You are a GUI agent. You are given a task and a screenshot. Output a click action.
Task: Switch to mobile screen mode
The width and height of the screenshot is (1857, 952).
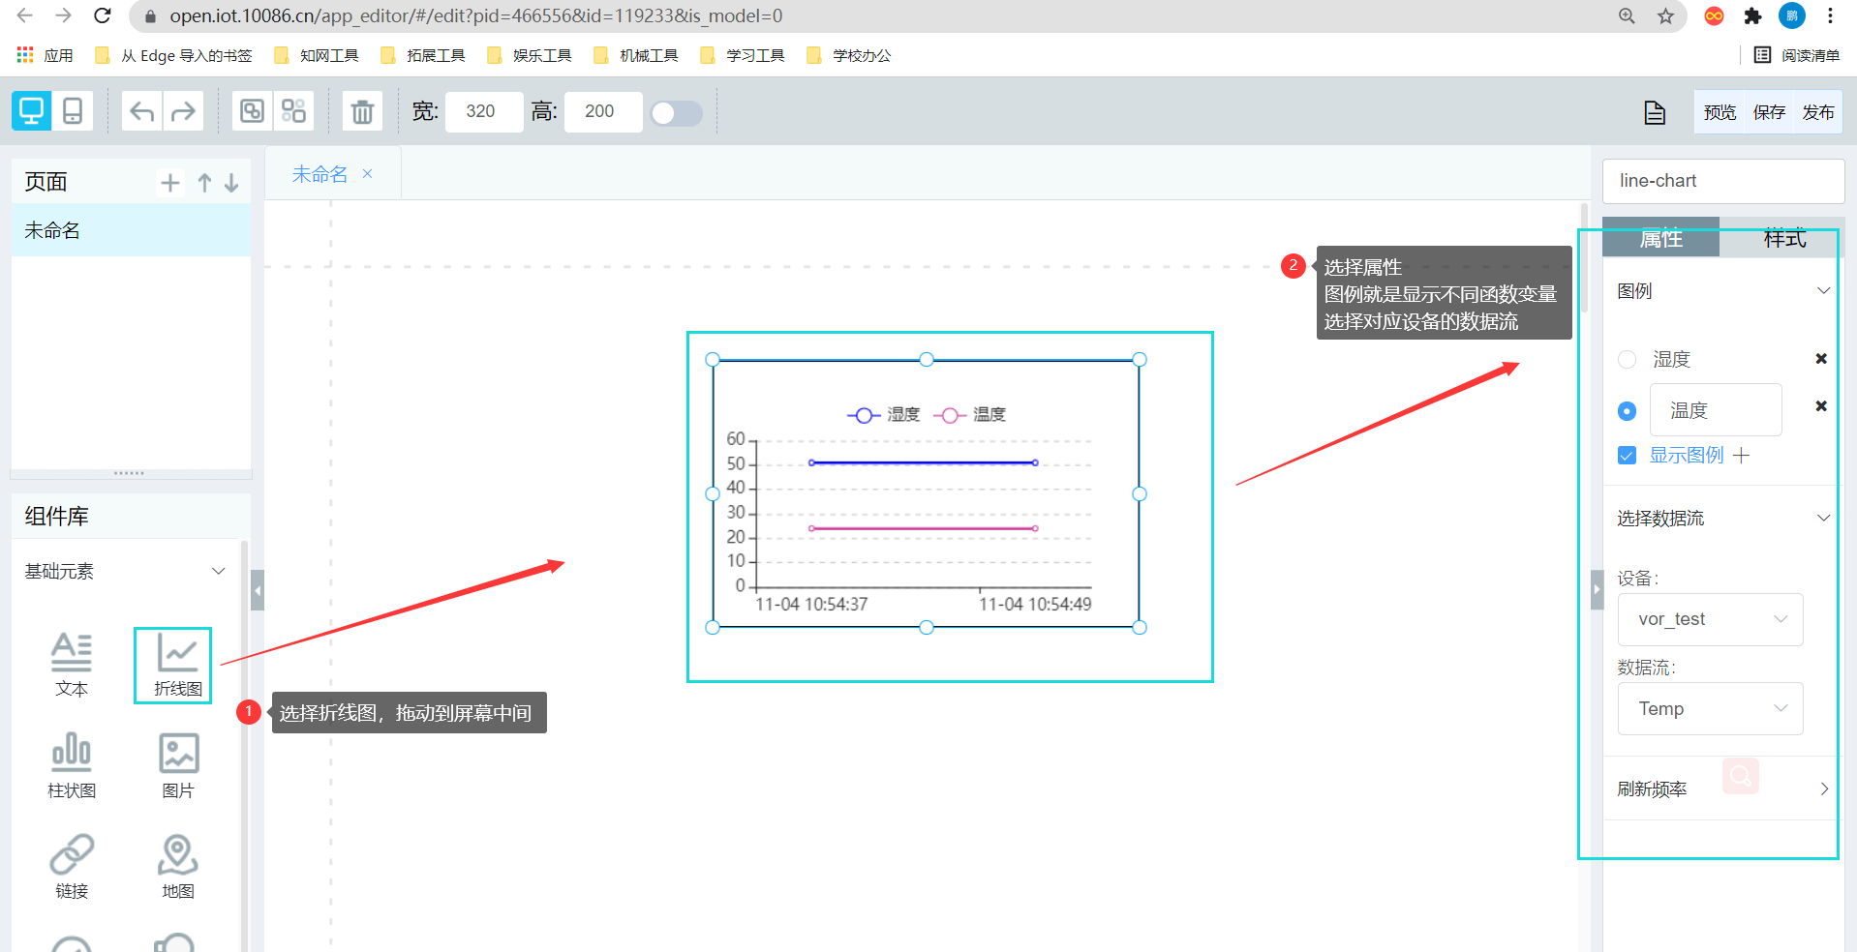click(x=73, y=111)
